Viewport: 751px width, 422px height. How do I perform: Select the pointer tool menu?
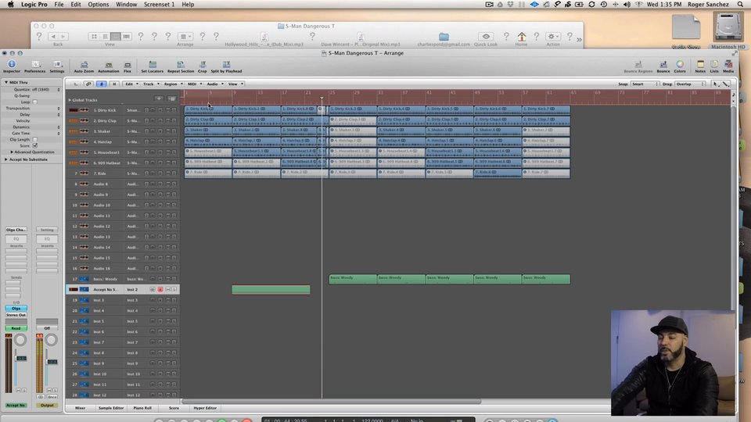(716, 84)
